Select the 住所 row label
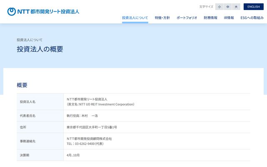Image resolution: width=267 pixels, height=167 pixels. coord(23,127)
